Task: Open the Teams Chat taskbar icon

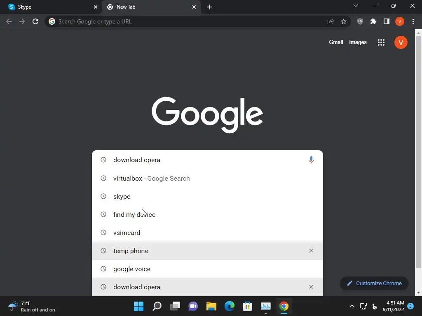Action: pos(193,306)
